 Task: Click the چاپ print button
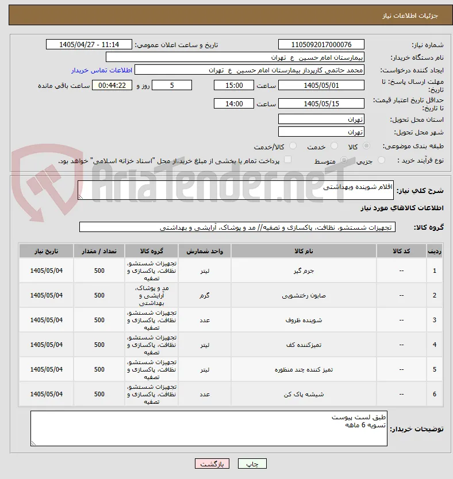[x=252, y=463]
